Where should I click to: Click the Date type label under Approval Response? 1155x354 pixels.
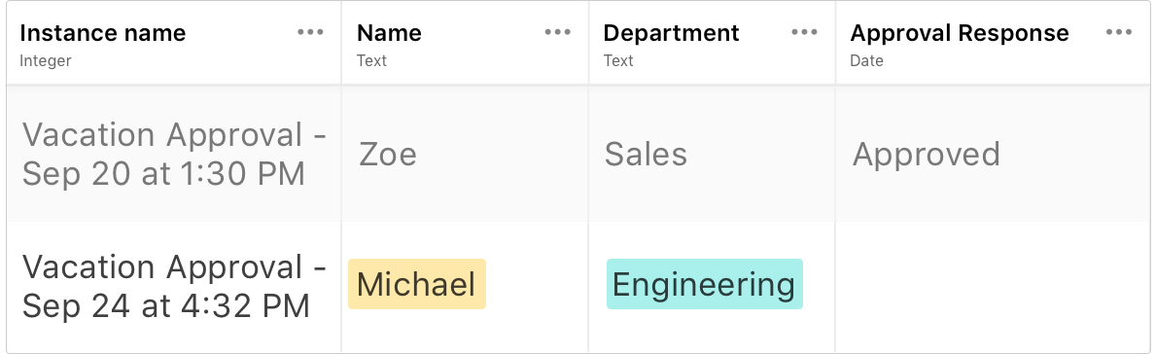pos(866,61)
